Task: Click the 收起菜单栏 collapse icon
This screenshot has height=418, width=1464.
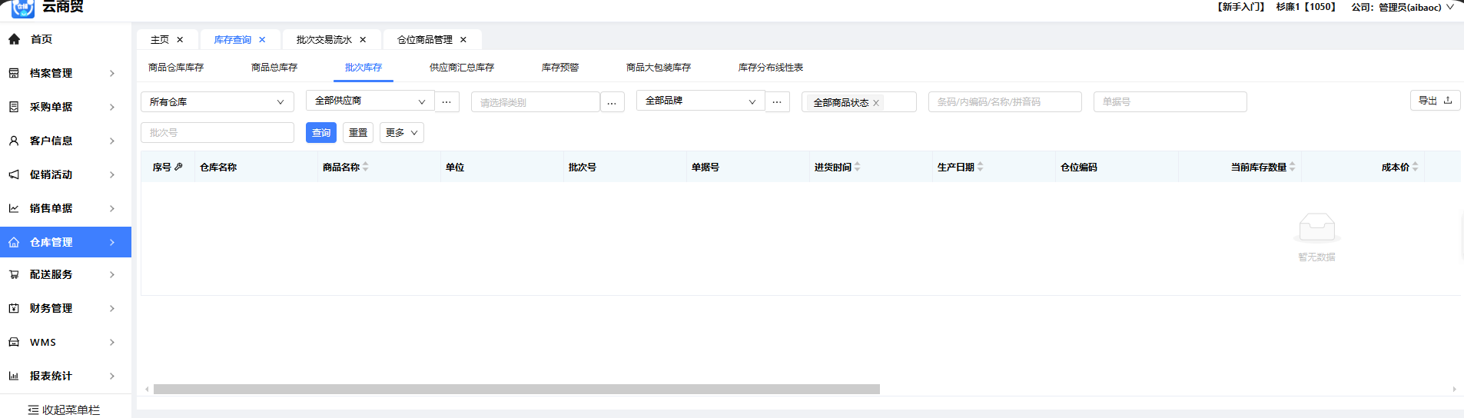Action: click(x=33, y=410)
